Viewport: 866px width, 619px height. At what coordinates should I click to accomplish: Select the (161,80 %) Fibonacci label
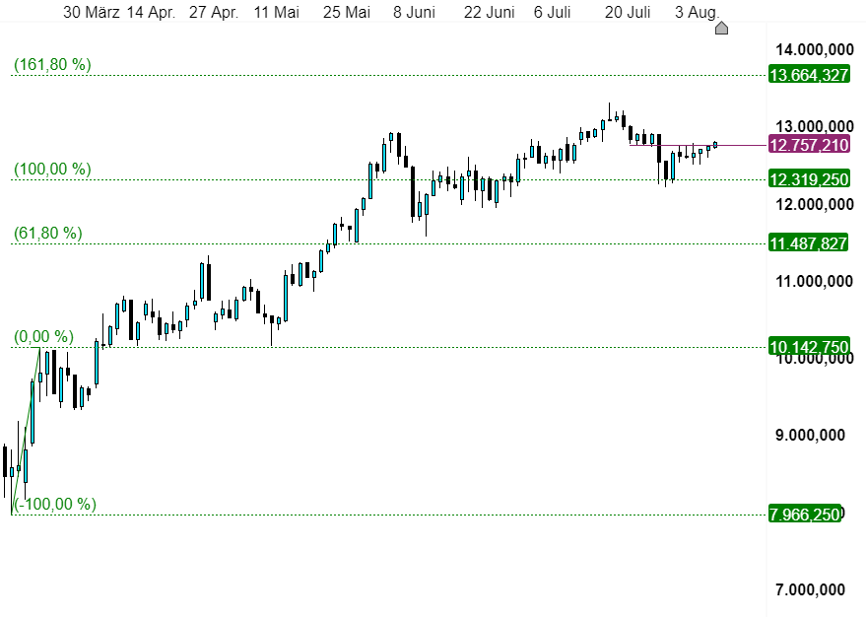point(52,65)
